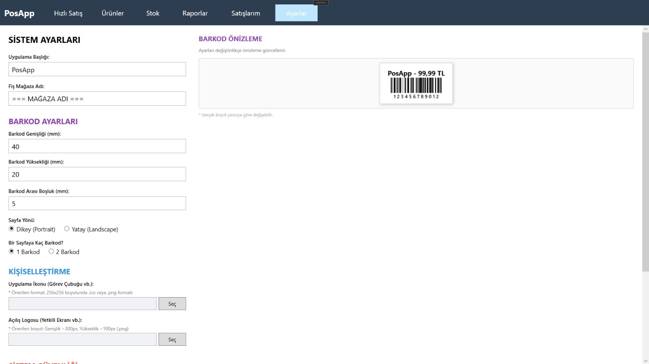The image size is (649, 364).
Task: Open the Satışlarım tab
Action: (x=245, y=13)
